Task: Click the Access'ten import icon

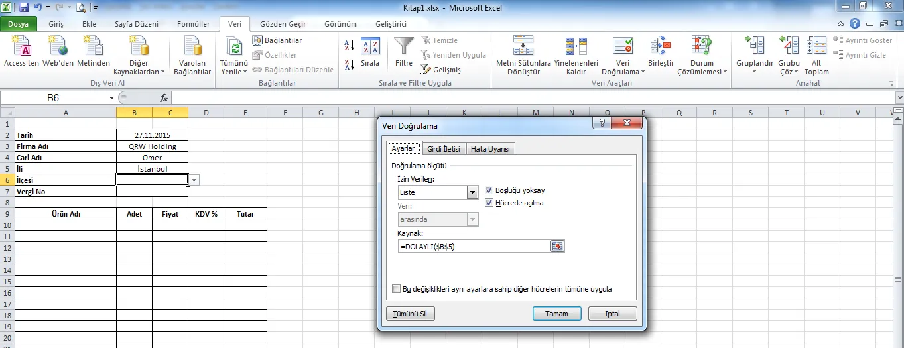Action: pos(22,47)
